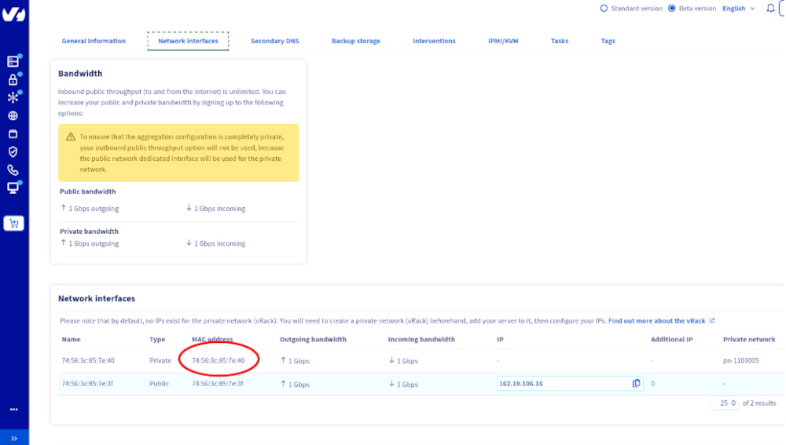Open the English language dropdown
The image size is (786, 445).
coord(738,9)
